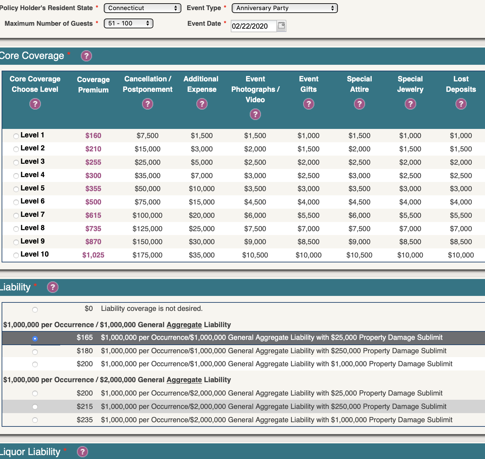Select the Level 3 coverage radio button
The image size is (485, 459).
tap(16, 162)
